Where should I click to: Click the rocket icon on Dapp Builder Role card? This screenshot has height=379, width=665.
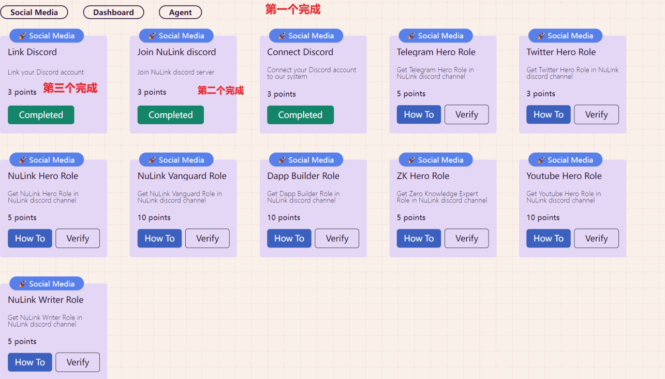click(282, 160)
